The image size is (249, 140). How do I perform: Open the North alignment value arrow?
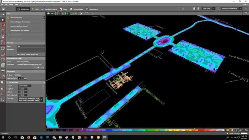26,95
